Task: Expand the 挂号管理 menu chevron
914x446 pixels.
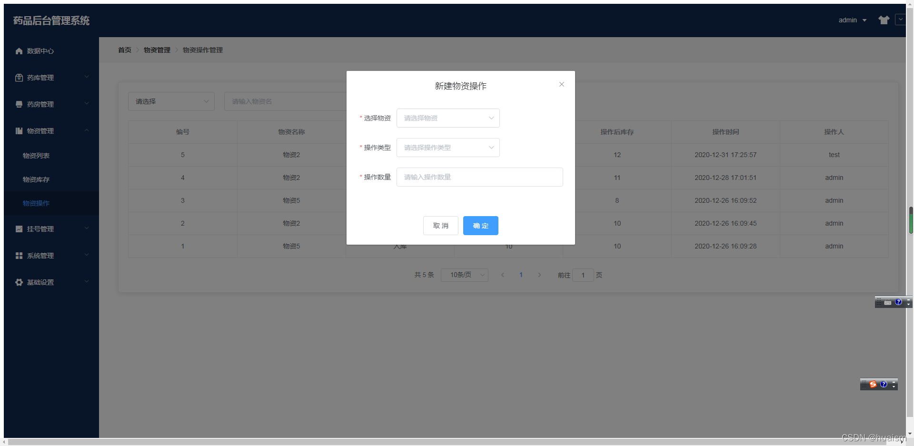Action: coord(87,228)
